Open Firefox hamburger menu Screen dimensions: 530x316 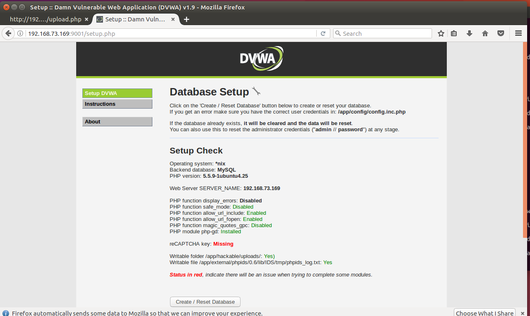(x=518, y=34)
